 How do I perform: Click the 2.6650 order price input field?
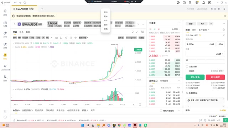tap(200, 44)
